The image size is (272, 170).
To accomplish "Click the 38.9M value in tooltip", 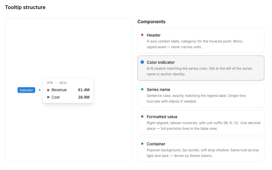I will pyautogui.click(x=84, y=97).
